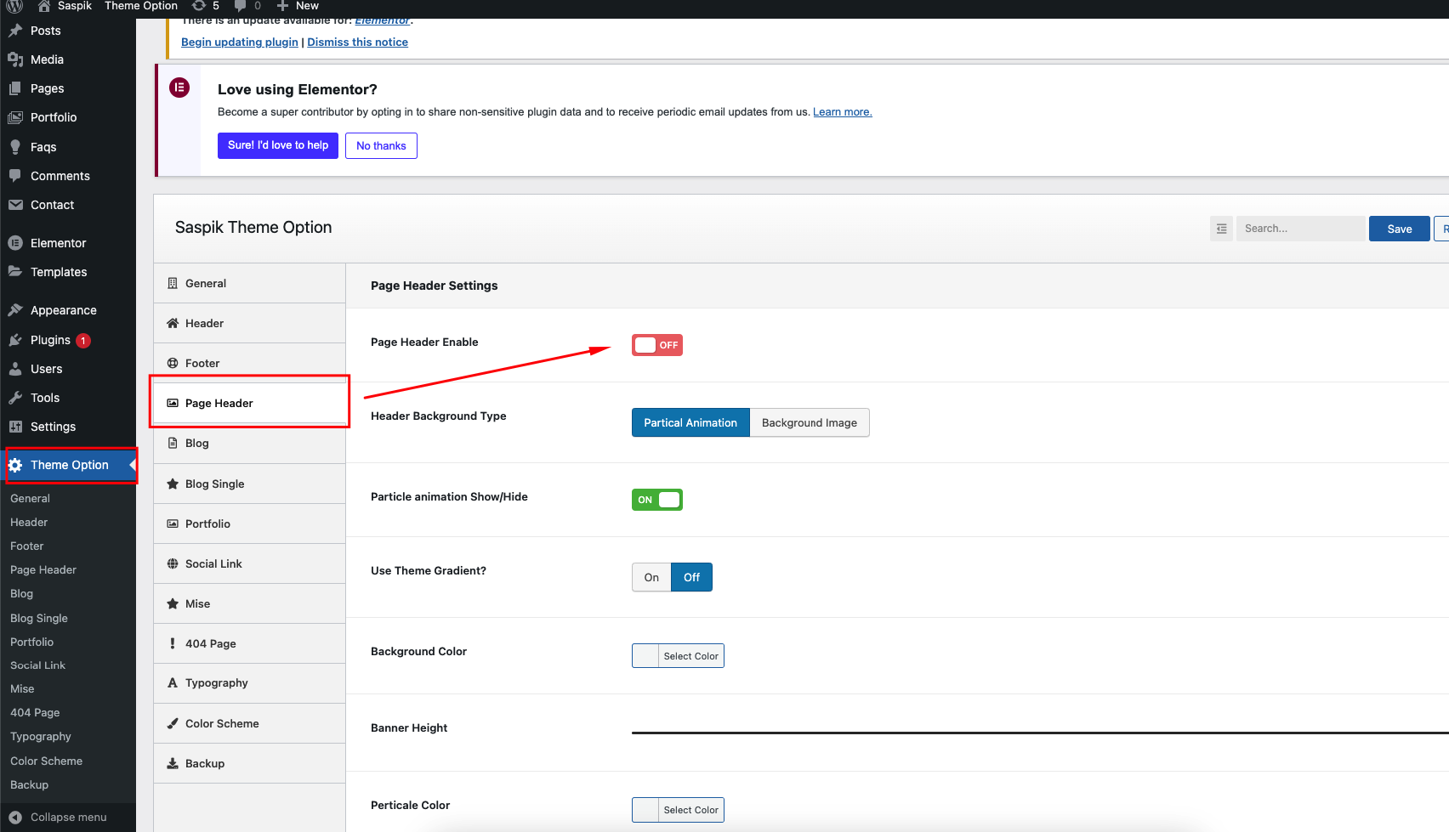Open Typography submenu under Theme Option
Viewport: 1449px width, 832px height.
[x=41, y=737]
